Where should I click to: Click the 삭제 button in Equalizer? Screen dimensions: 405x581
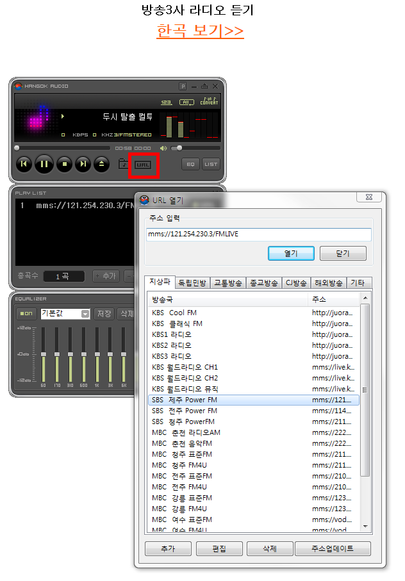(x=126, y=313)
